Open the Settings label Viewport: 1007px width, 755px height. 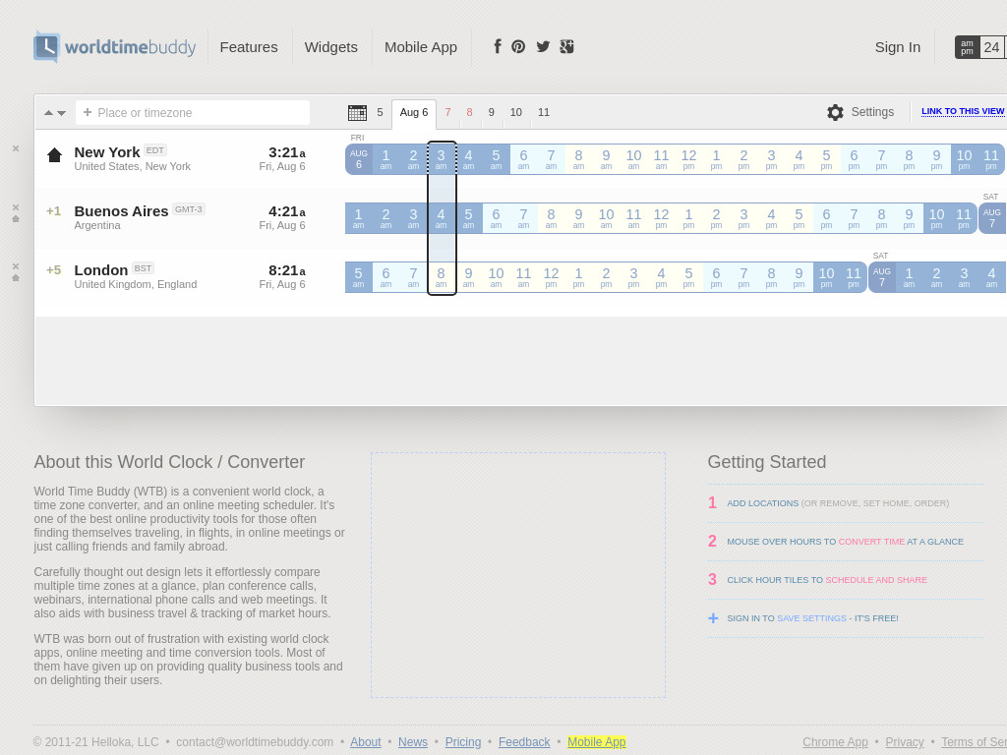(x=872, y=112)
